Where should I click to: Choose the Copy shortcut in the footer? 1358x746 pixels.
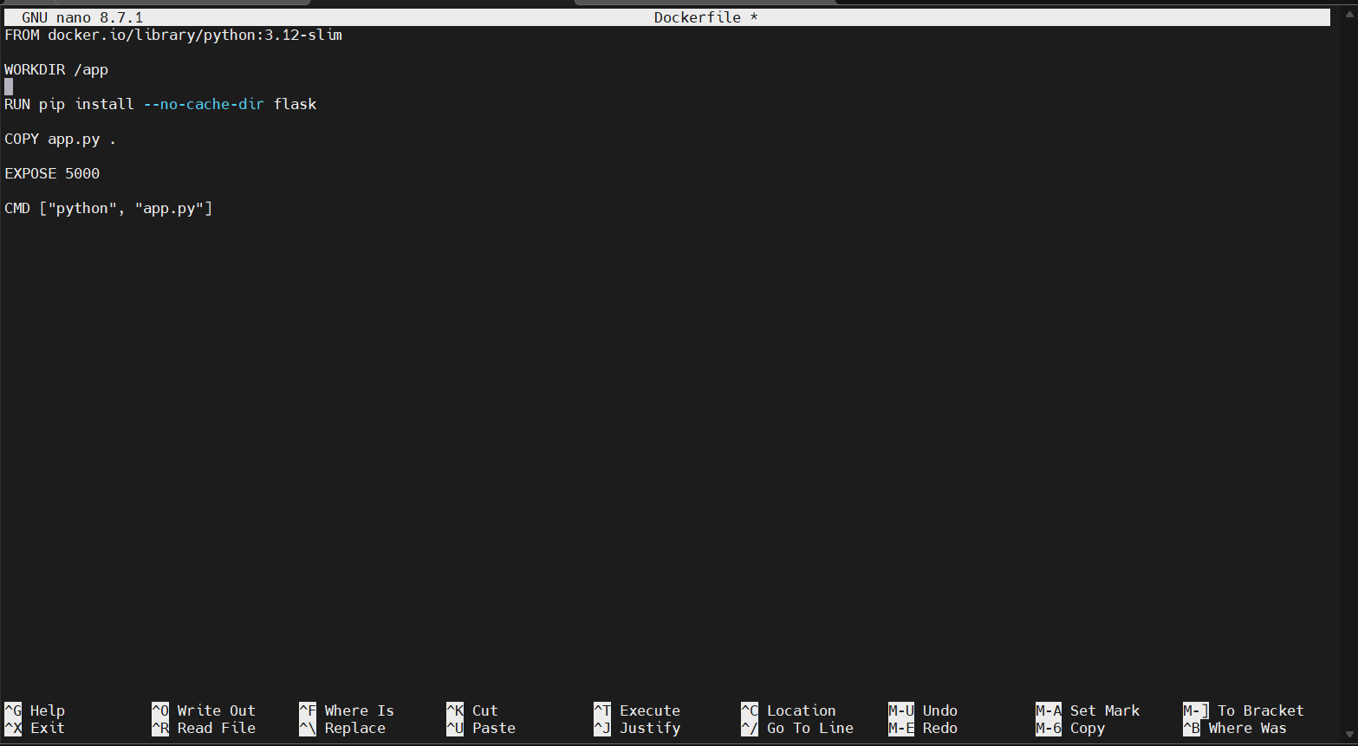click(1070, 728)
